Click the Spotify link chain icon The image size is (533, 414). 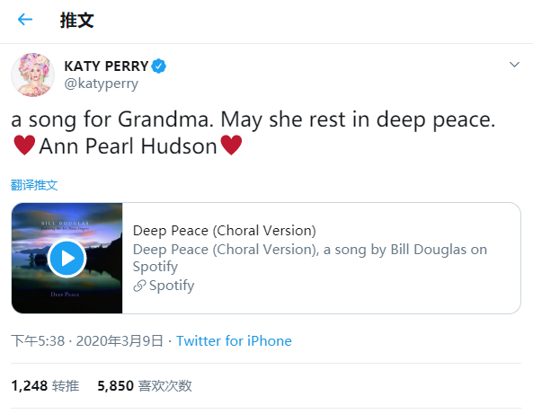139,286
